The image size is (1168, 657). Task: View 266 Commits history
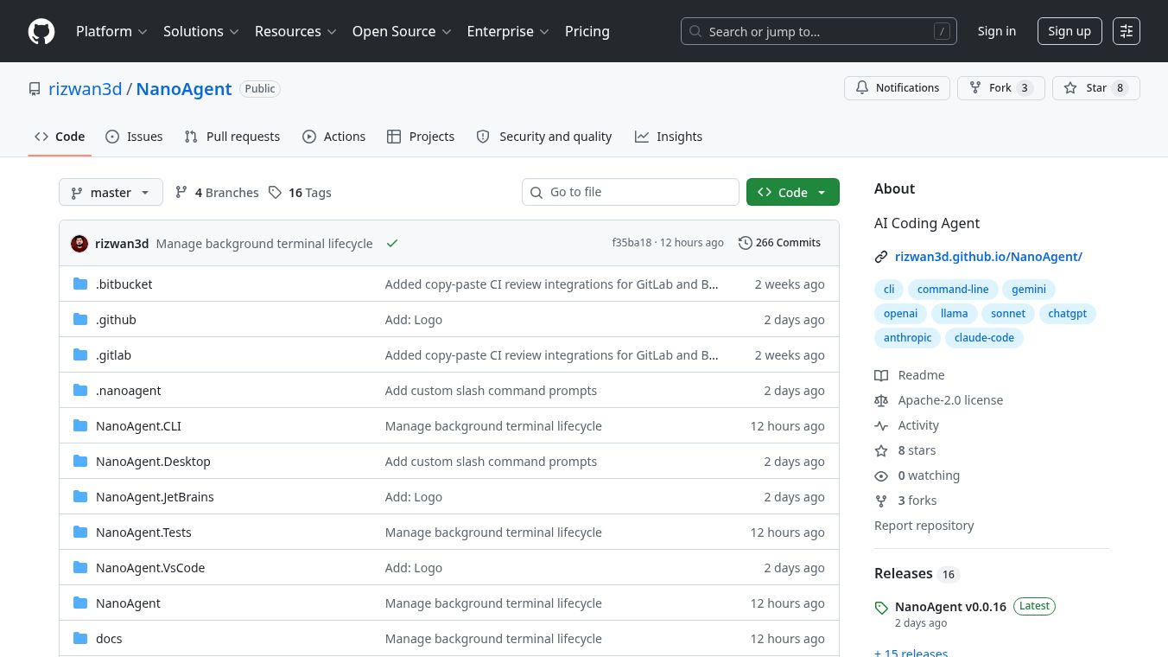coord(779,243)
